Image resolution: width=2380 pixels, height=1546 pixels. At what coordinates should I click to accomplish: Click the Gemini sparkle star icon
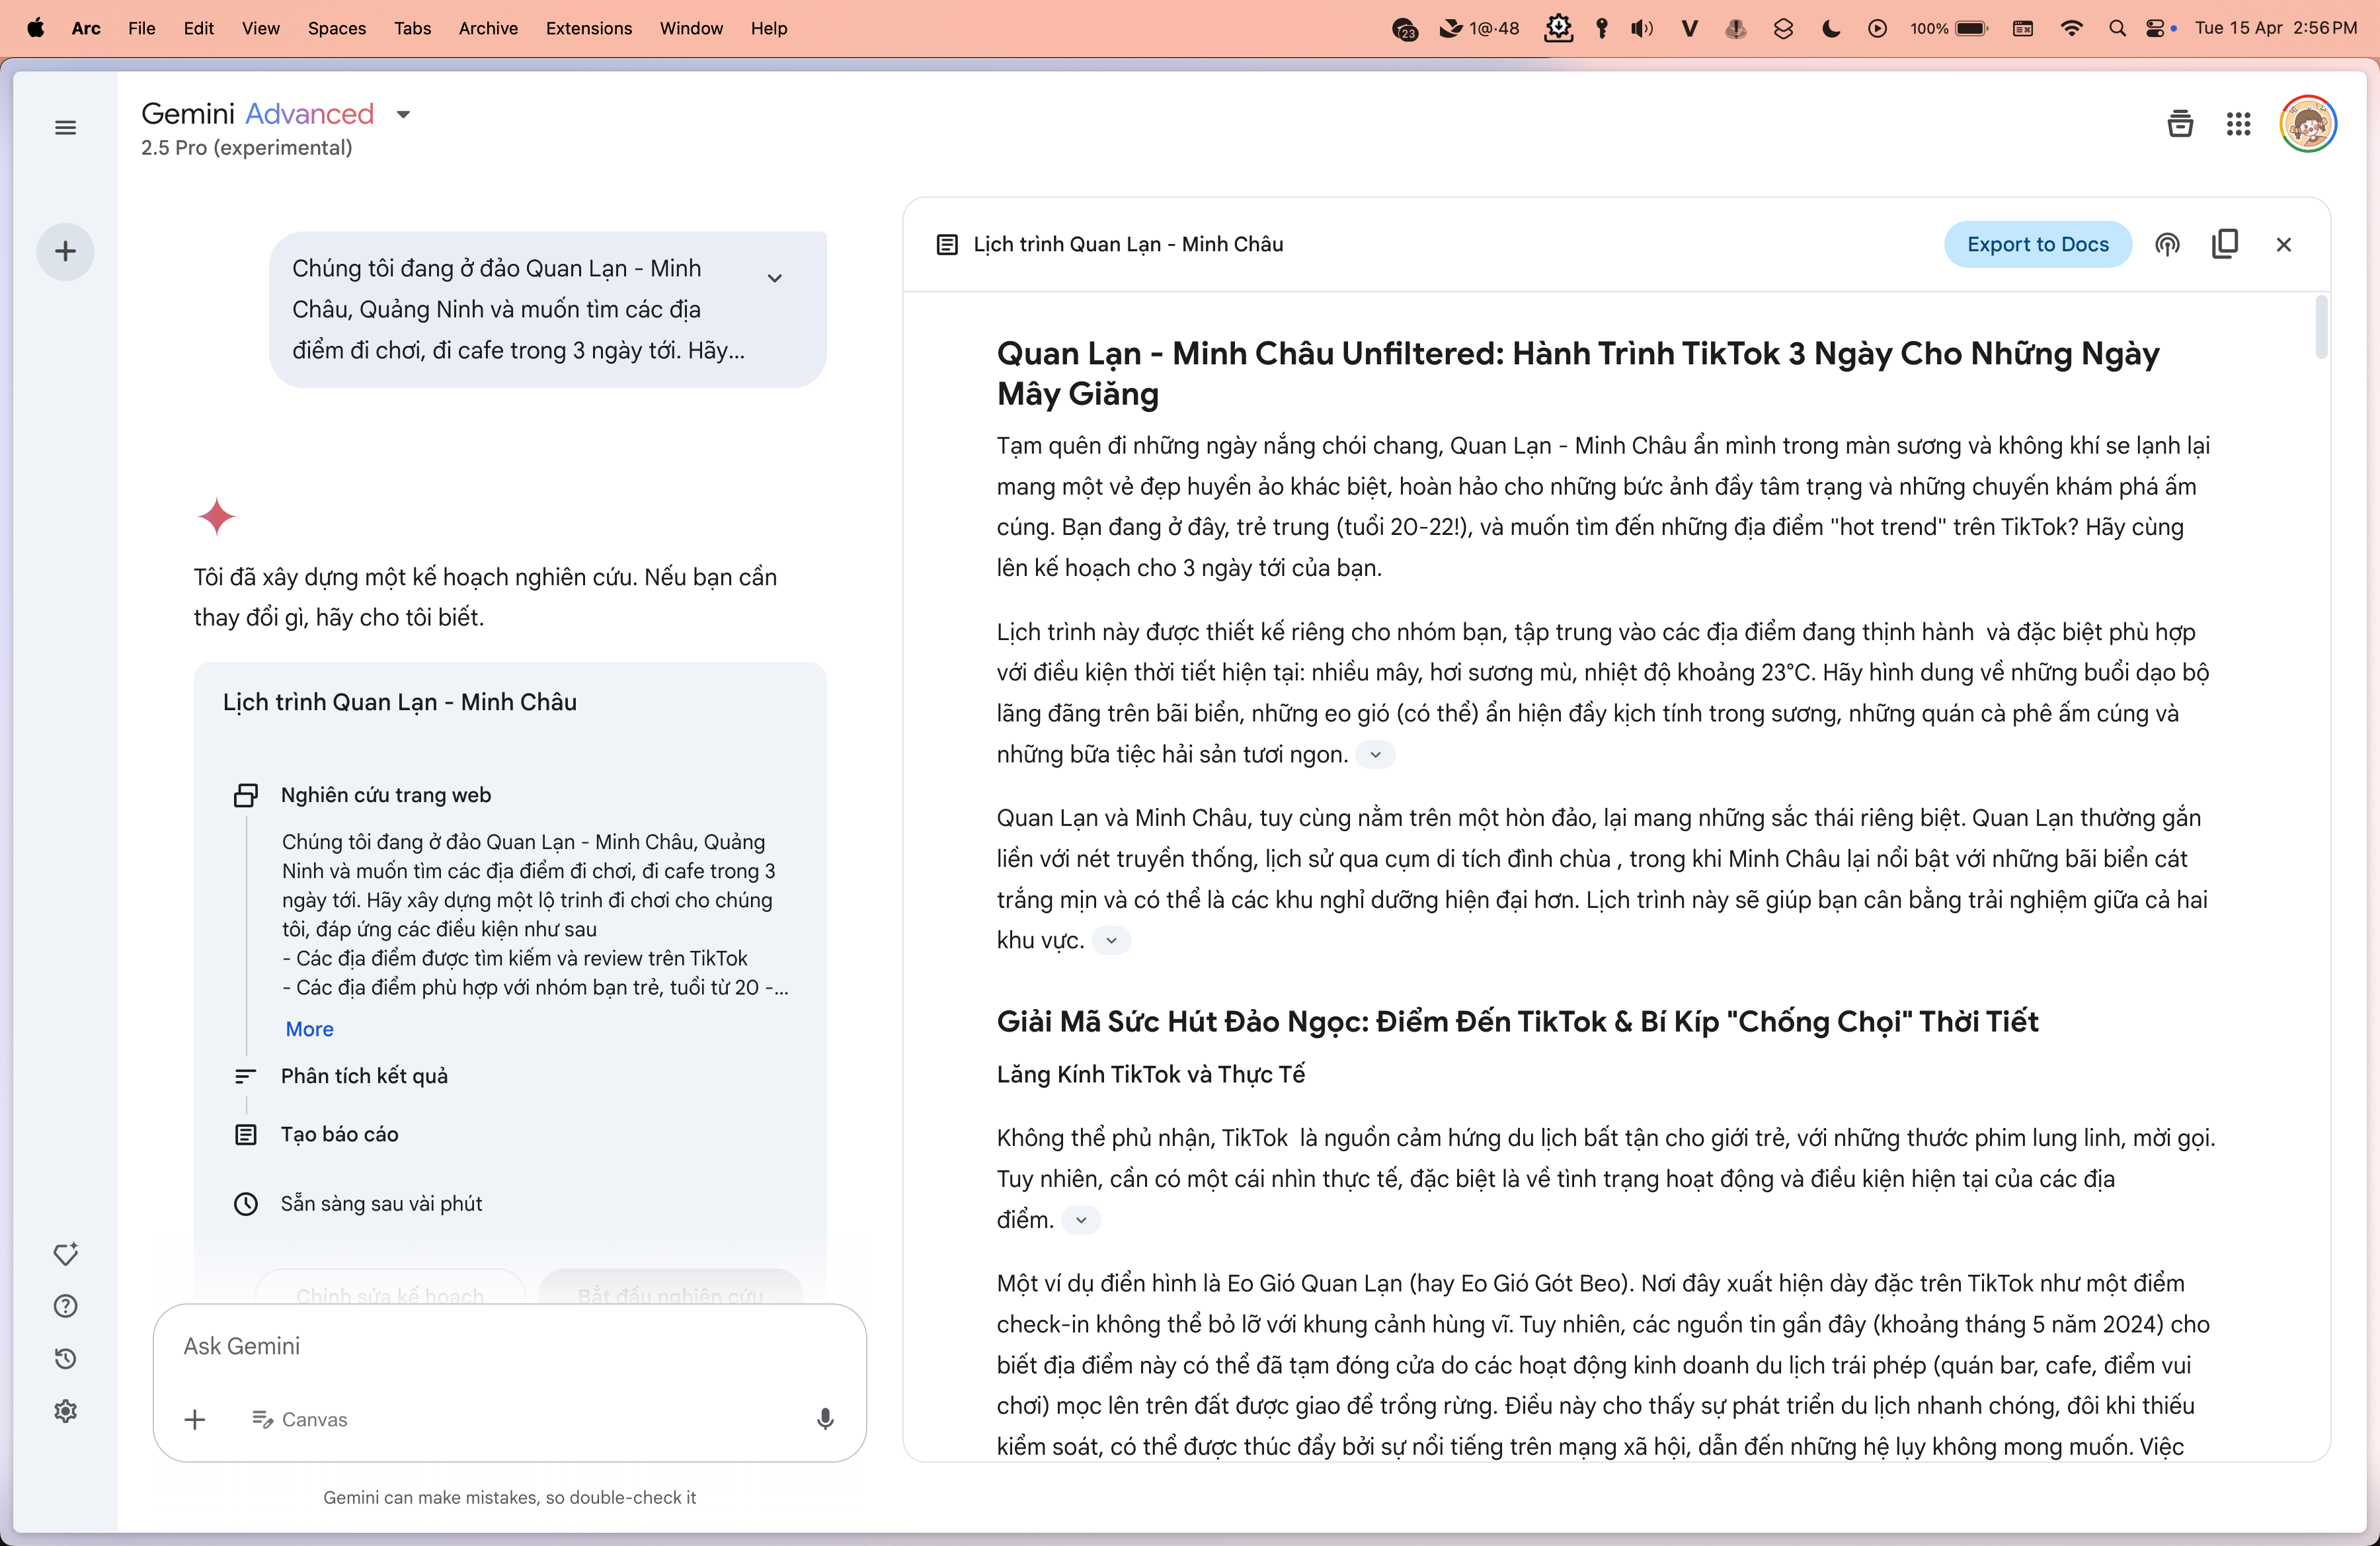[216, 517]
